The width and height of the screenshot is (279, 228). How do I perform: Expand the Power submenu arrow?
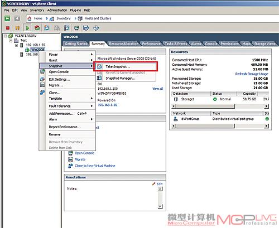pos(92,55)
